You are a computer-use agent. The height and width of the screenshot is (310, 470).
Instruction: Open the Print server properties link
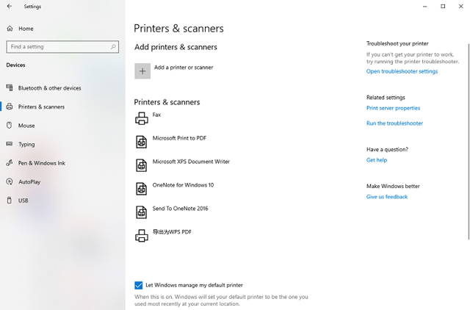point(394,108)
